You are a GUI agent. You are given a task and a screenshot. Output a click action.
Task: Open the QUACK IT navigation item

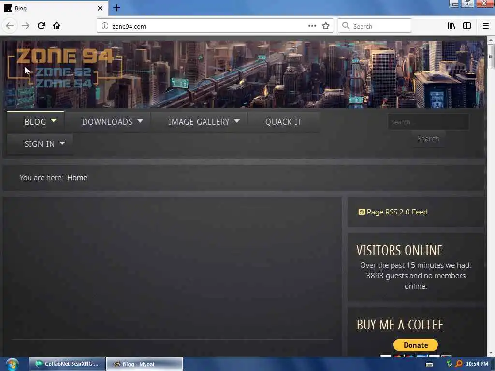point(283,122)
